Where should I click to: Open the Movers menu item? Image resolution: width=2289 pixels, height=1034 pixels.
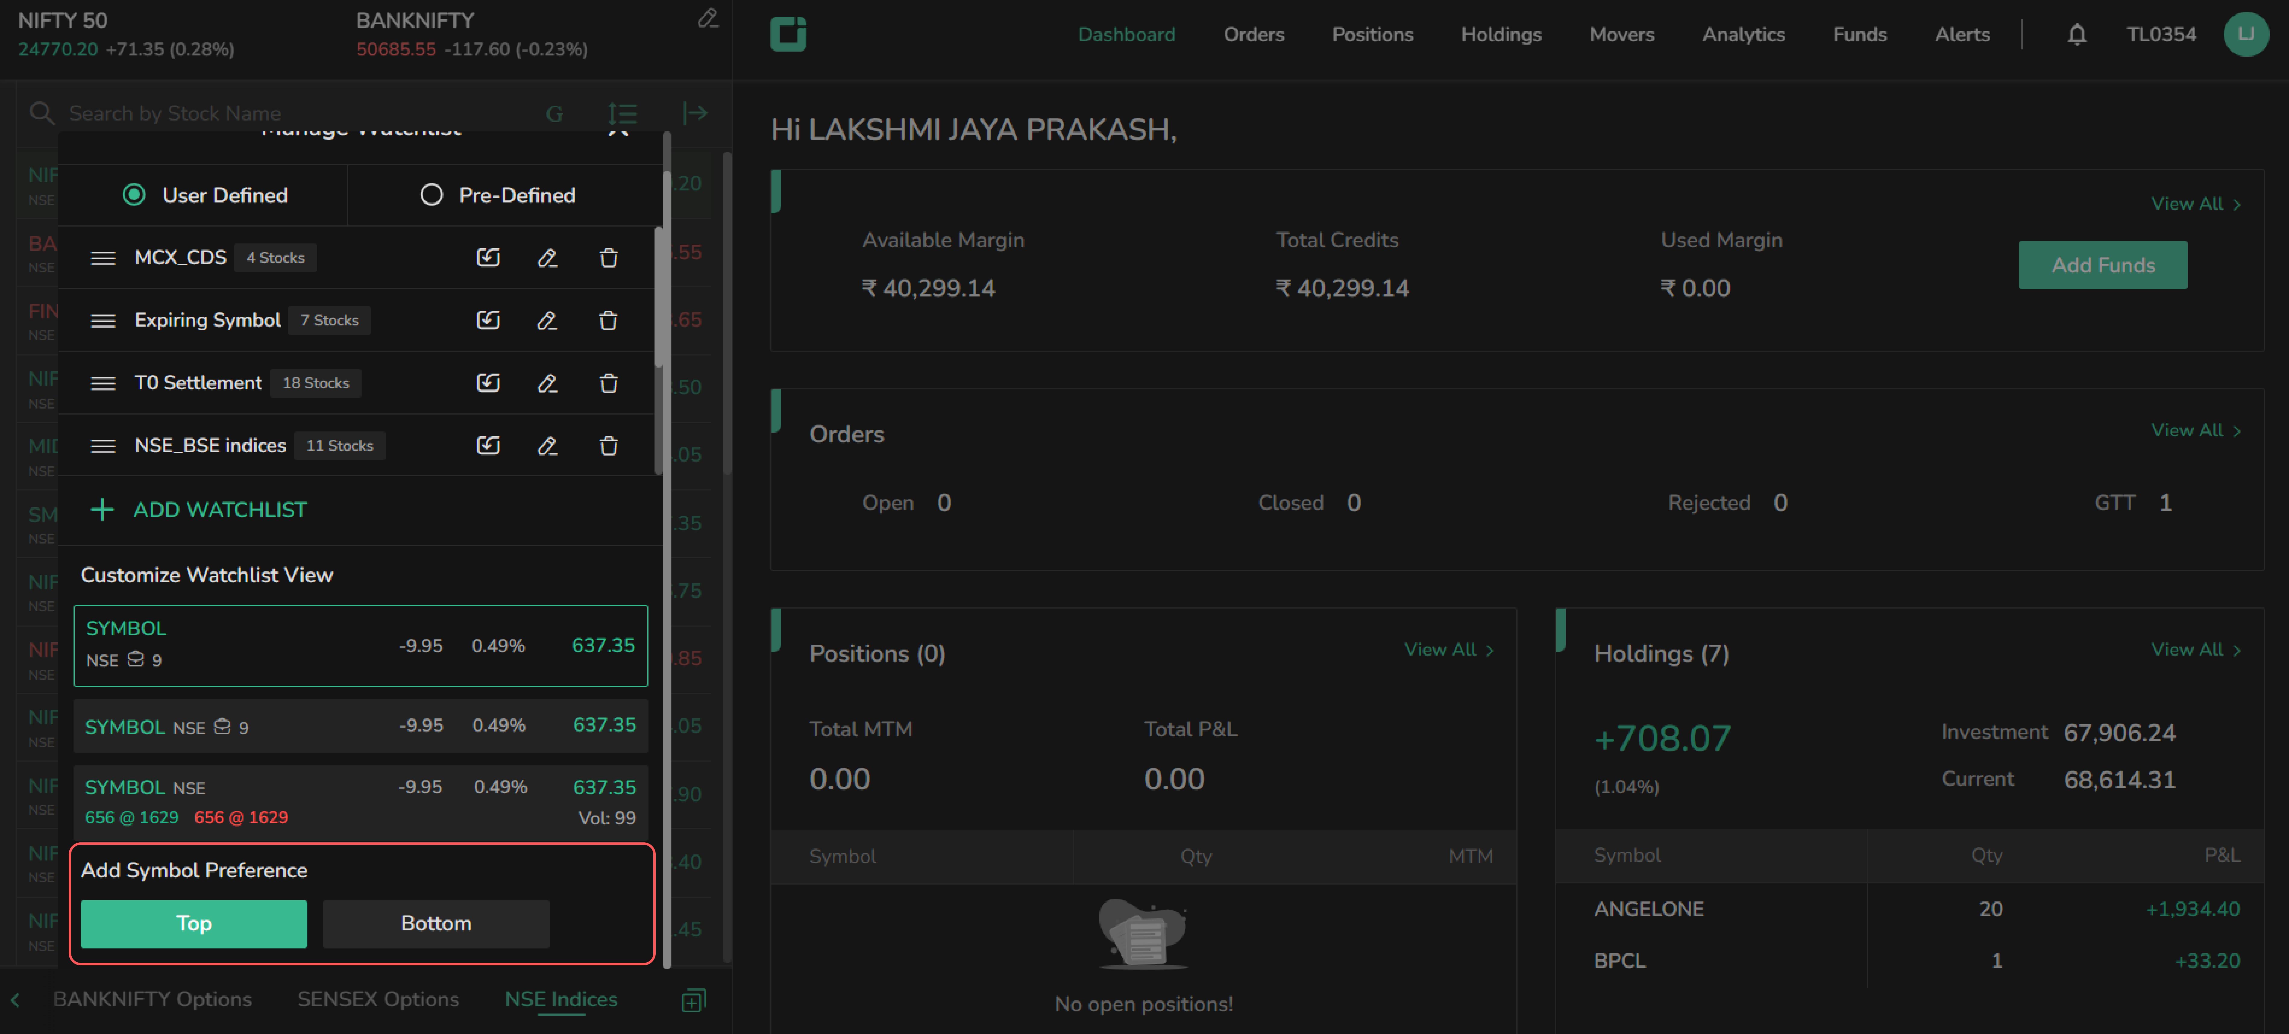(1622, 35)
